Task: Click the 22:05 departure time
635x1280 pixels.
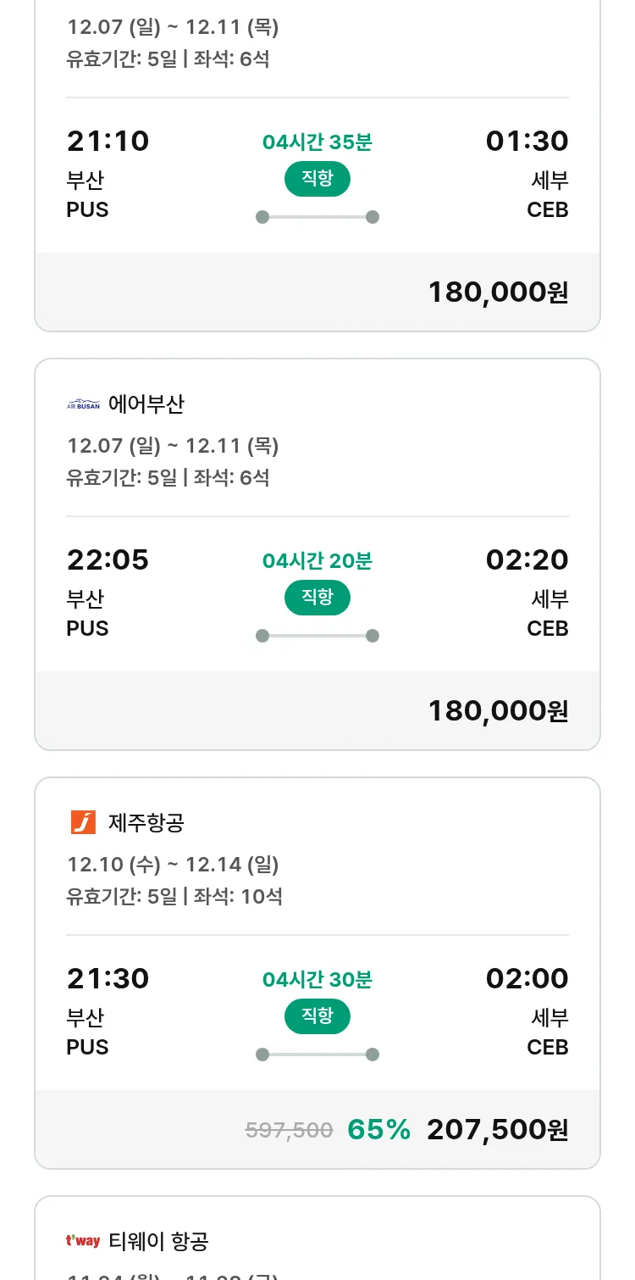Action: [x=108, y=560]
